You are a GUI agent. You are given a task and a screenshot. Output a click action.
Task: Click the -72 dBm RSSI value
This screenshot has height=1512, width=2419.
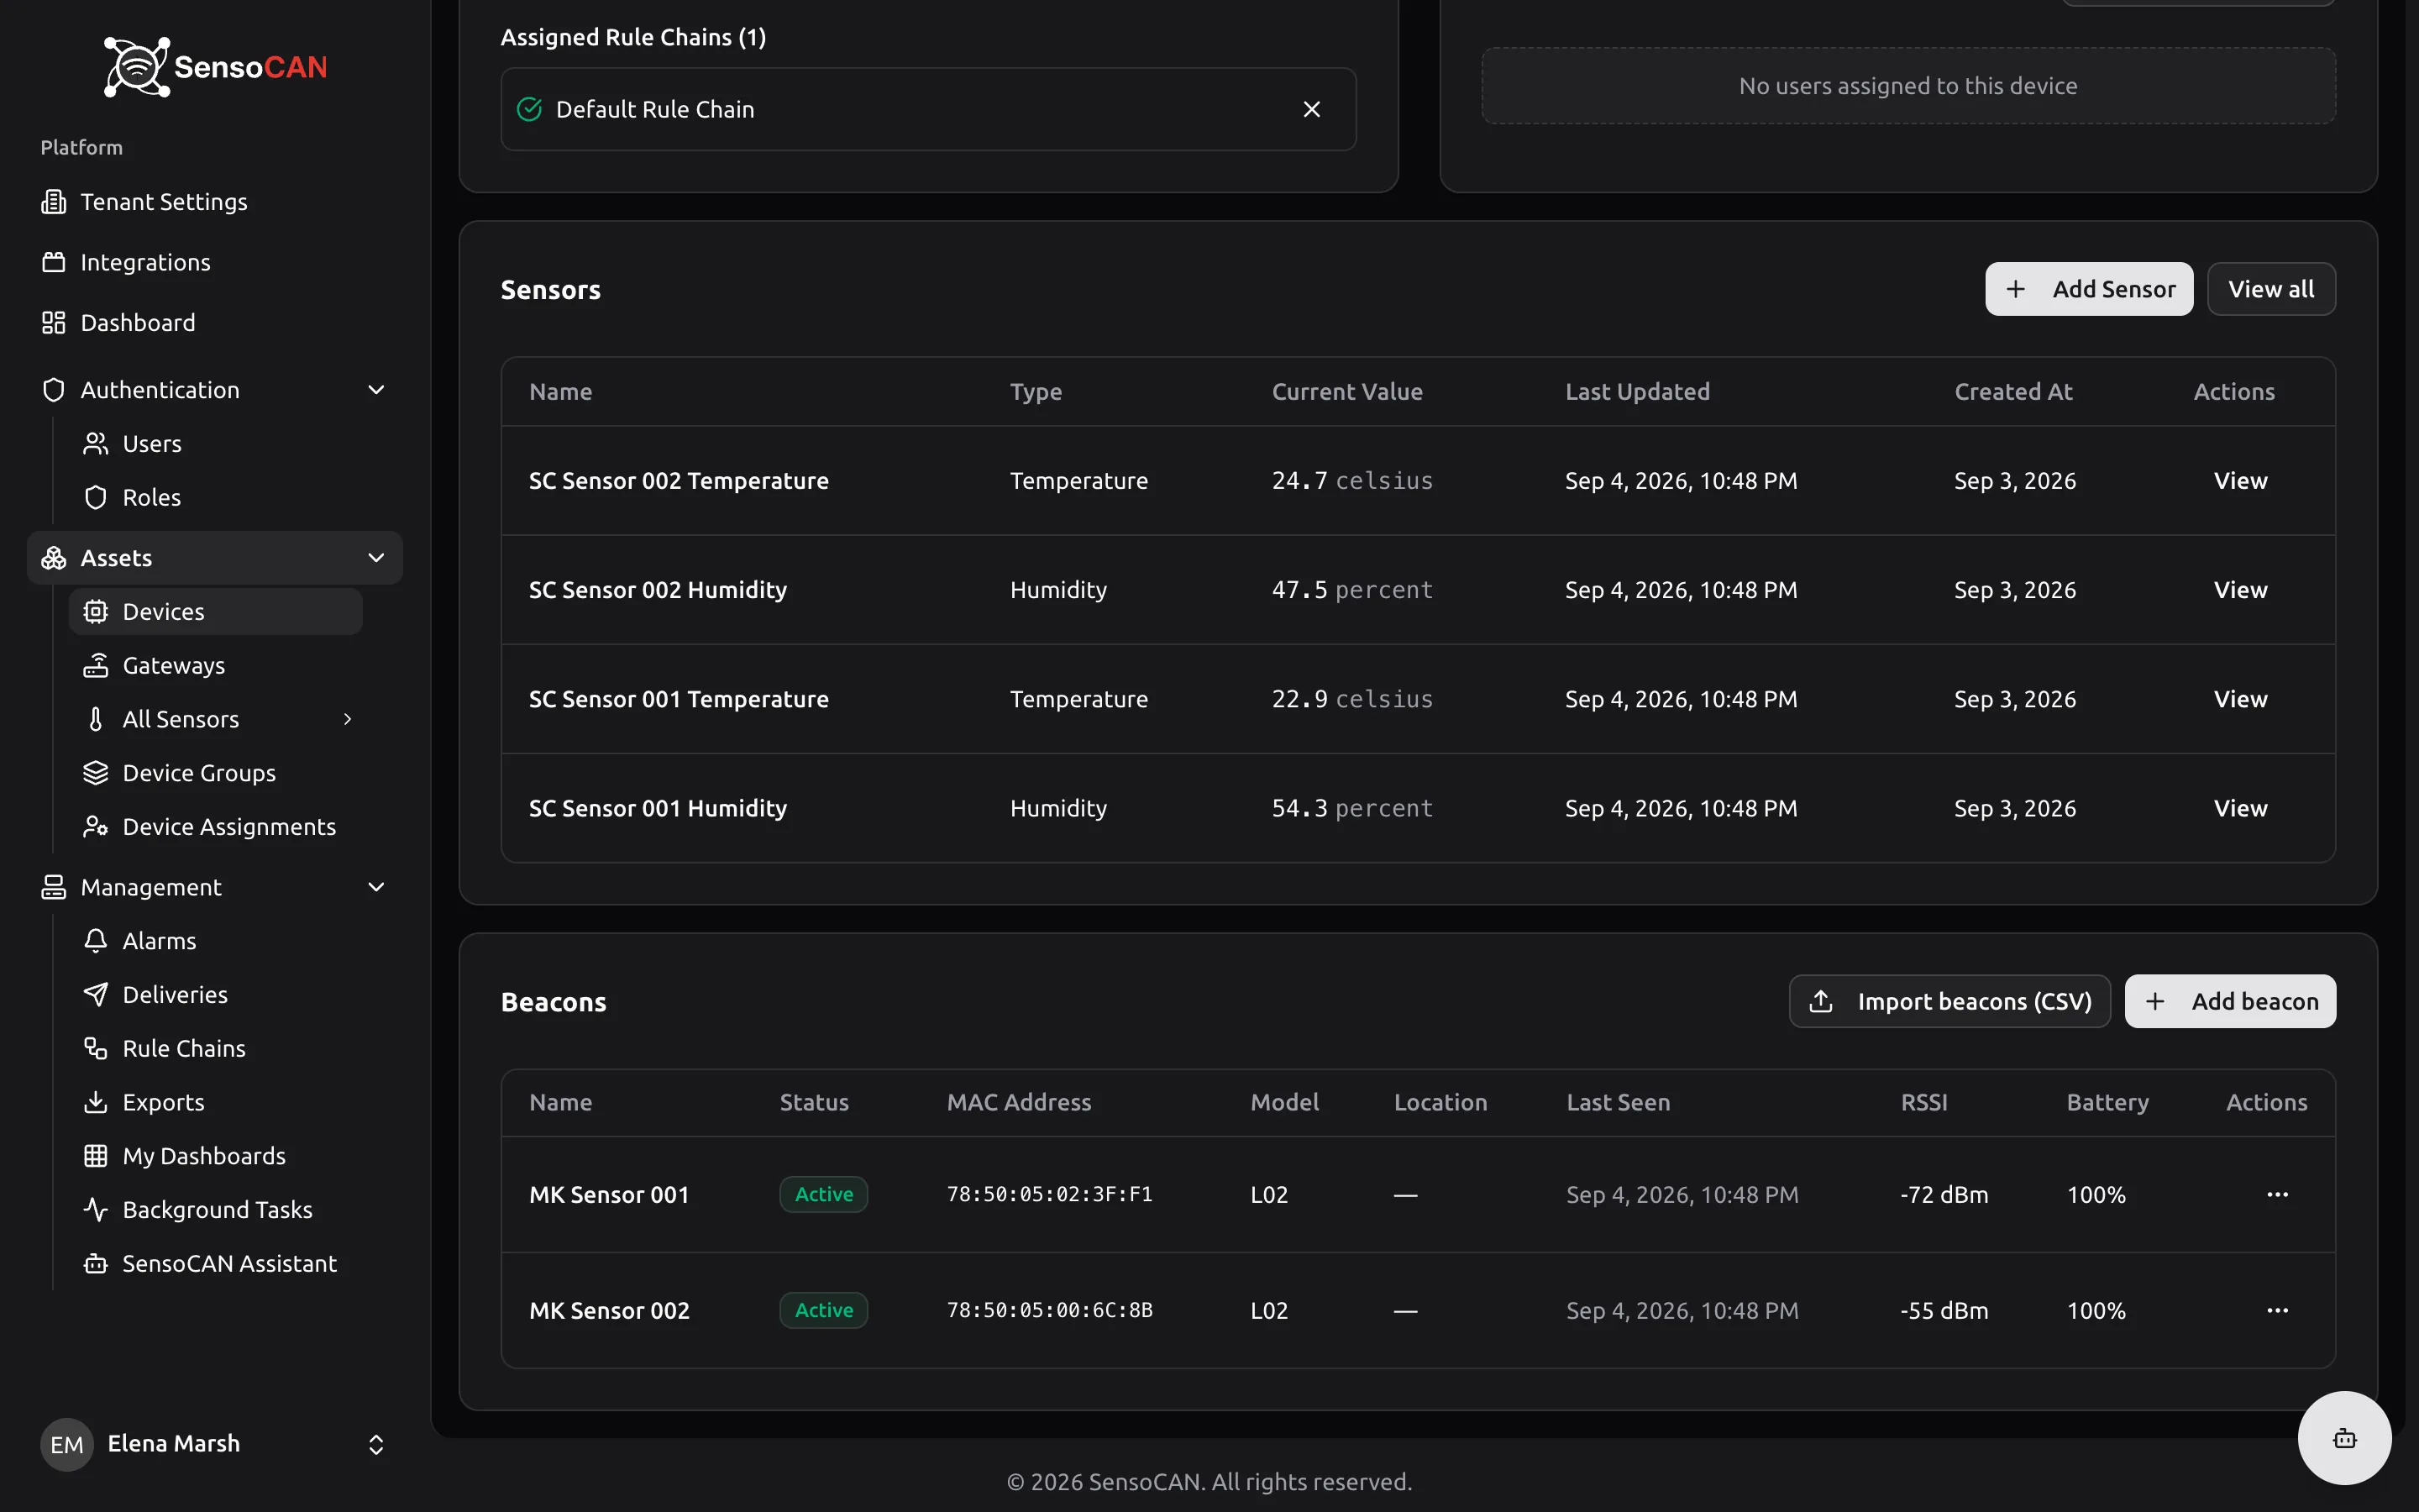(x=1944, y=1194)
